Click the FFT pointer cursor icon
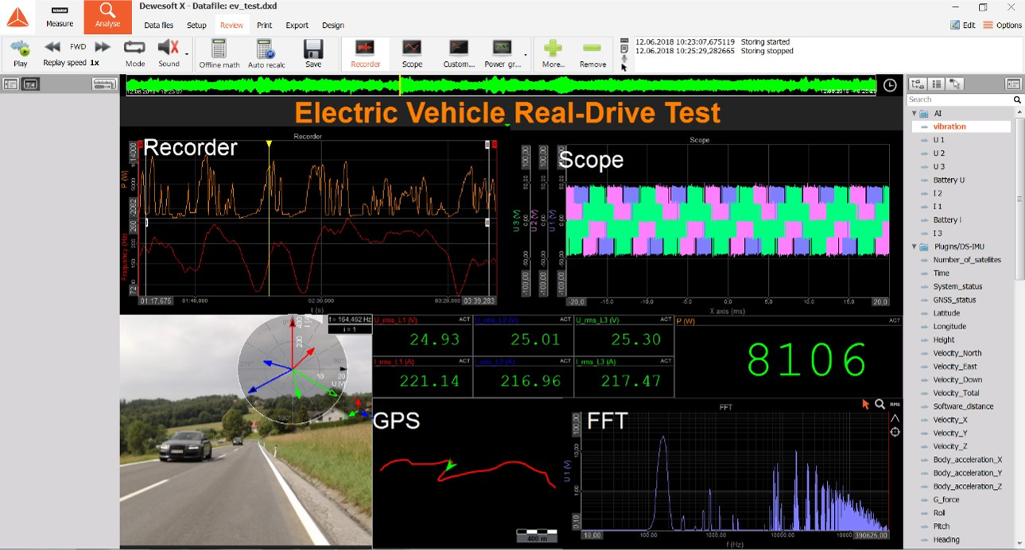The width and height of the screenshot is (1025, 550). coord(866,405)
